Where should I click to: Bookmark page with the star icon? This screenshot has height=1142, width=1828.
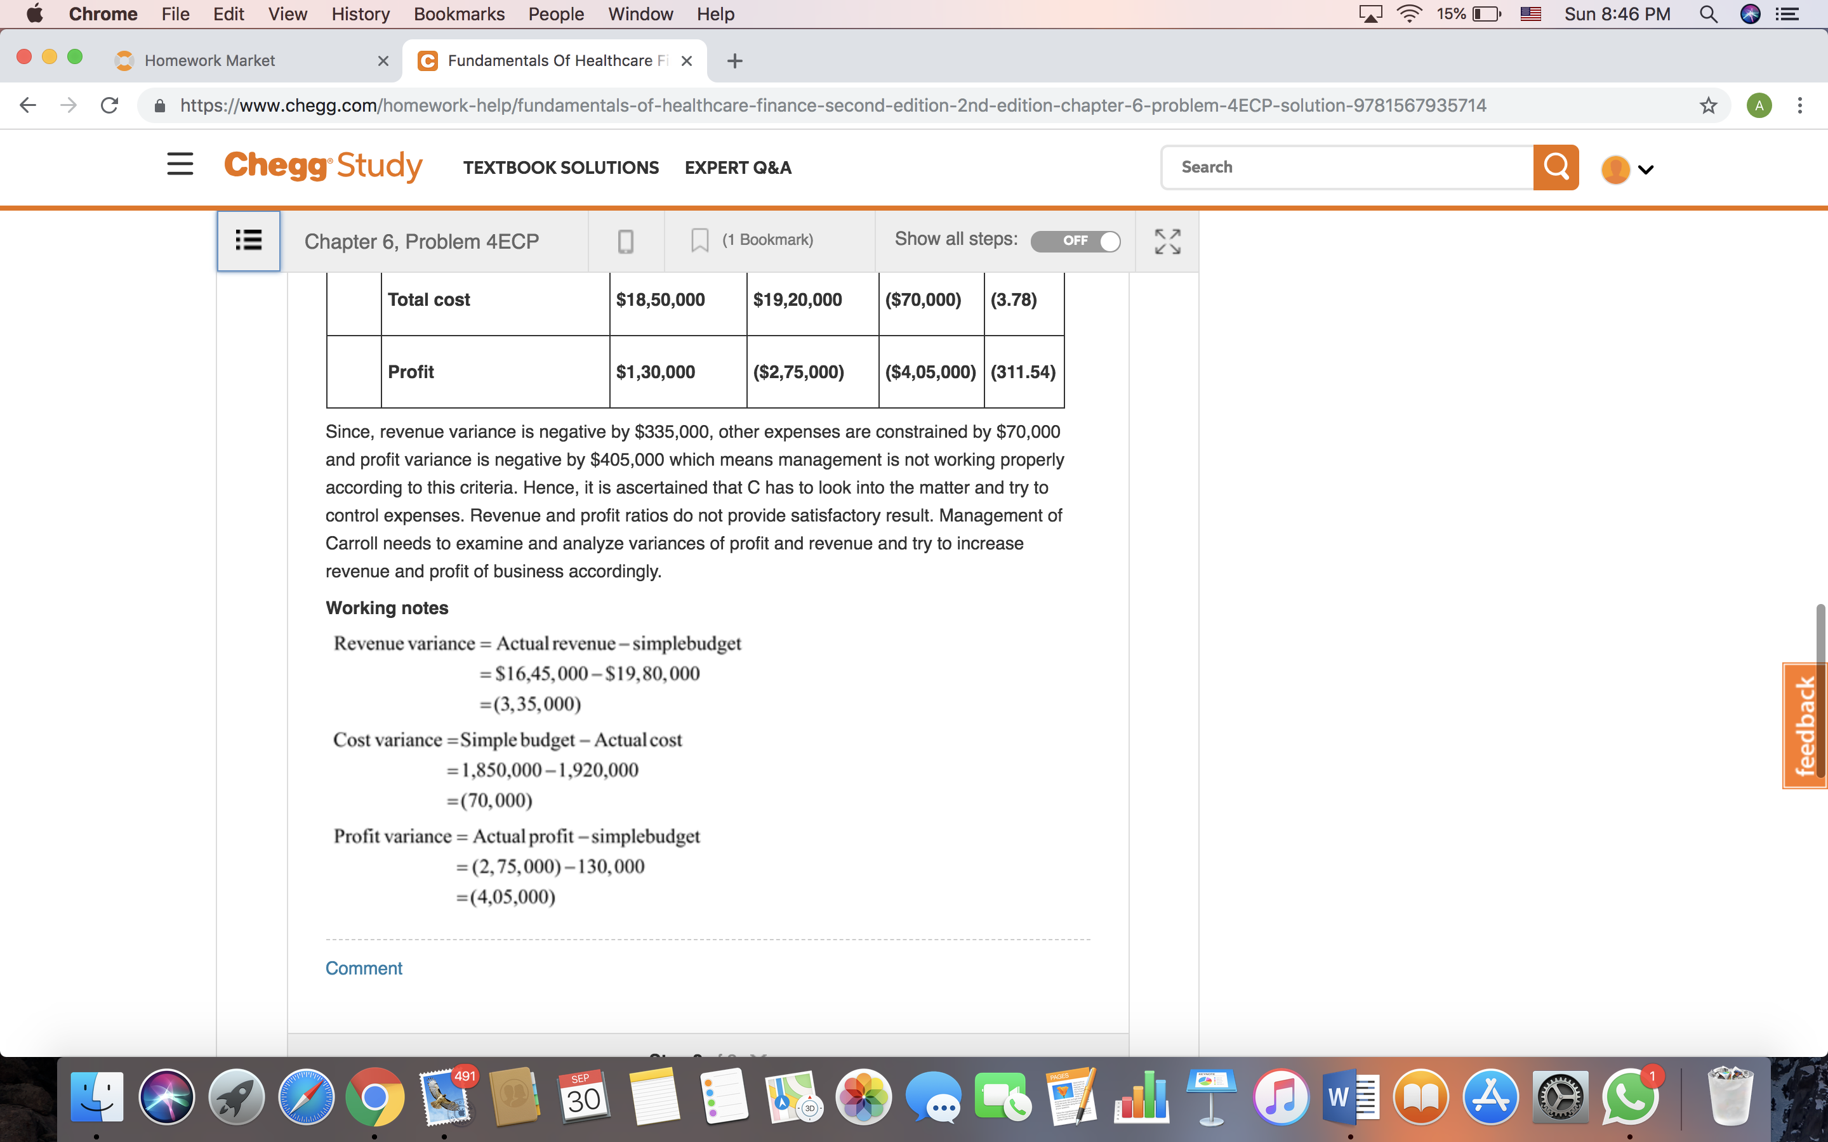[1709, 105]
